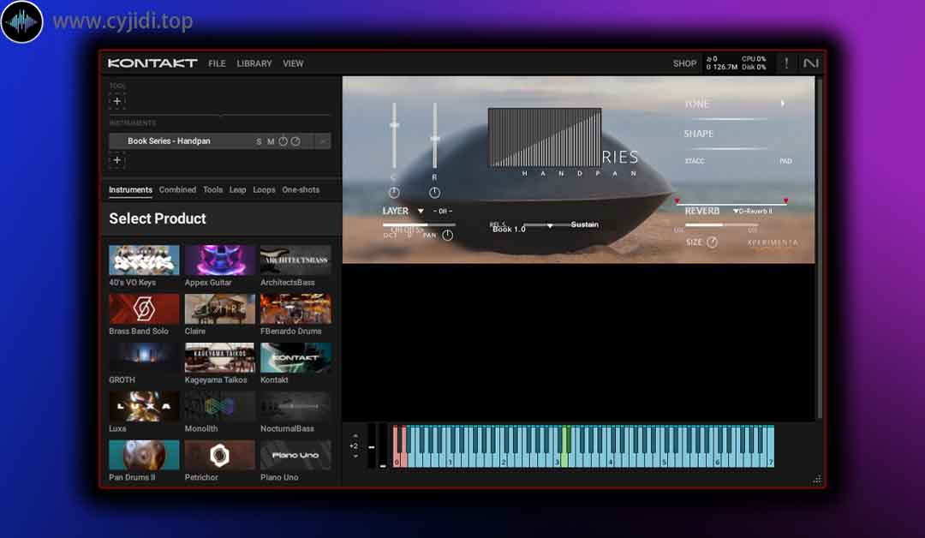Click the exclamation notification icon
The image size is (925, 538).
[x=786, y=63]
